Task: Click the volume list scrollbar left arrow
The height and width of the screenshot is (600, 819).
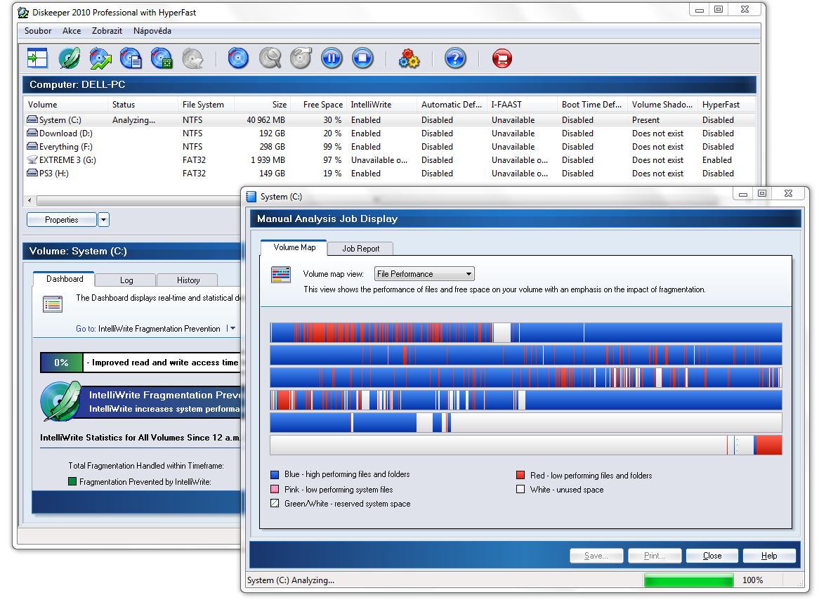Action: (x=30, y=201)
